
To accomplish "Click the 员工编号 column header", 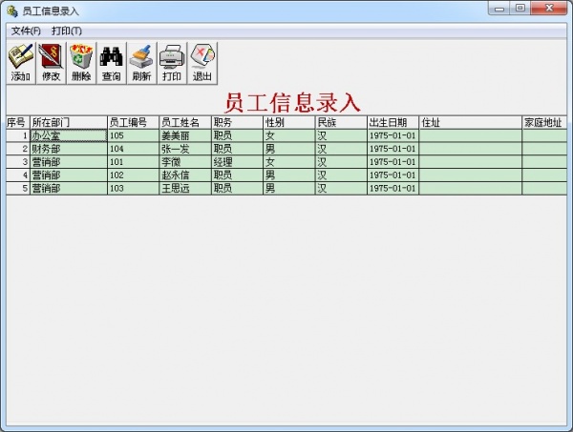I will click(134, 123).
